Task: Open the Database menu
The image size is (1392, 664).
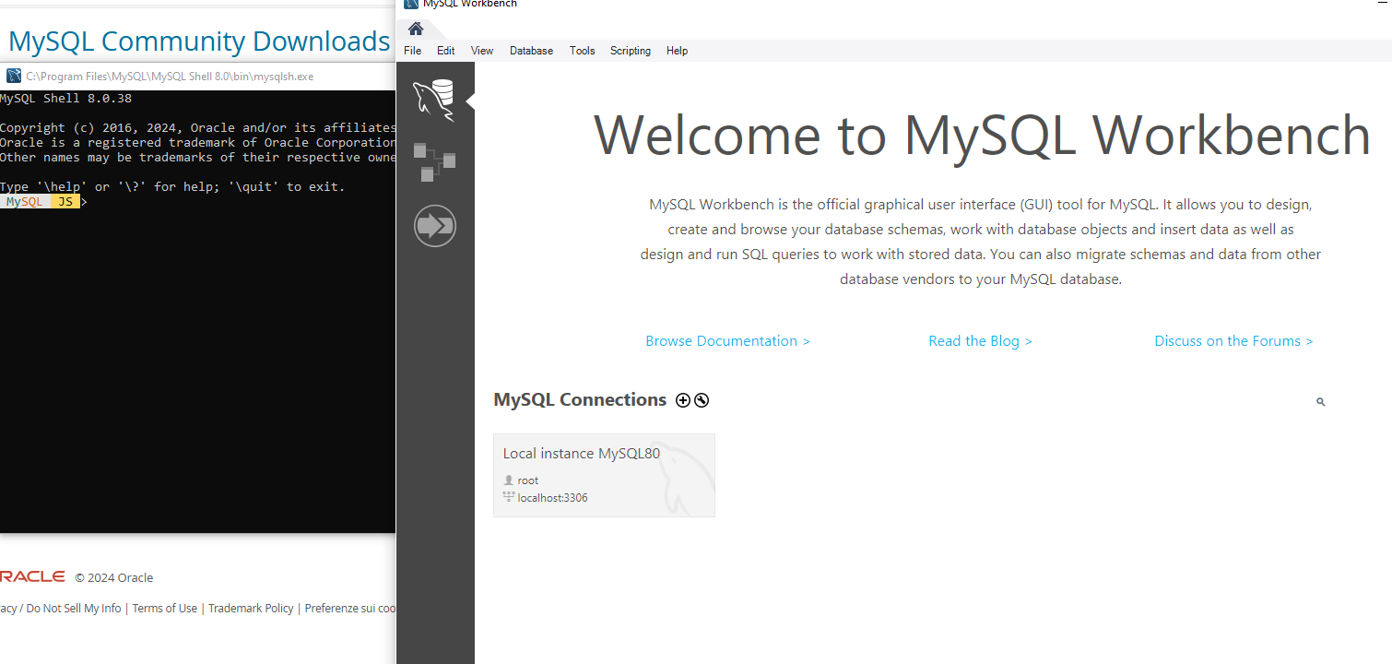Action: 531,51
